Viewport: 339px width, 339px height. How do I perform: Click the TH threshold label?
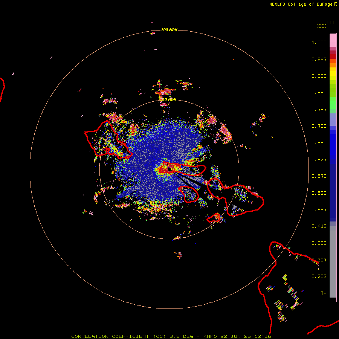324,293
